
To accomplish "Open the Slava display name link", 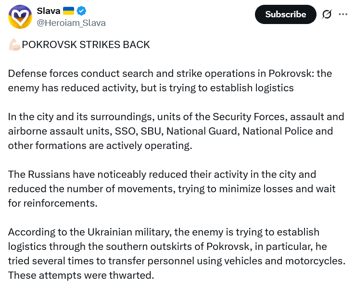I will pyautogui.click(x=48, y=11).
